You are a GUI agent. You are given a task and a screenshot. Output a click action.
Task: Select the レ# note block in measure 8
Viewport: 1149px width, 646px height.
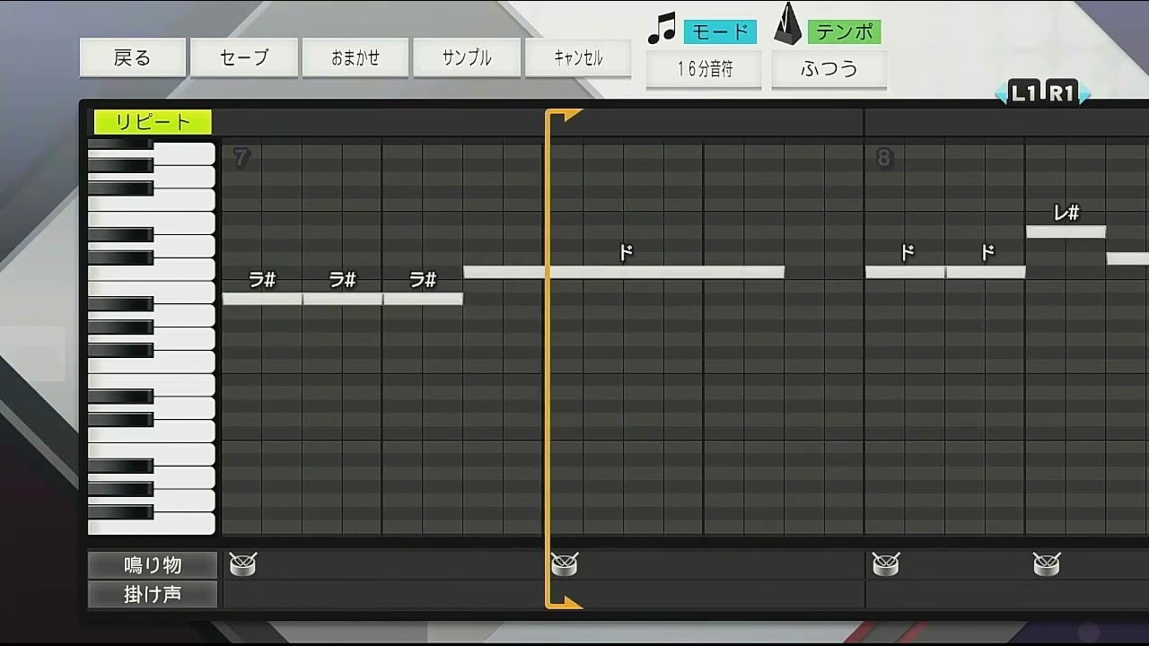(1066, 231)
